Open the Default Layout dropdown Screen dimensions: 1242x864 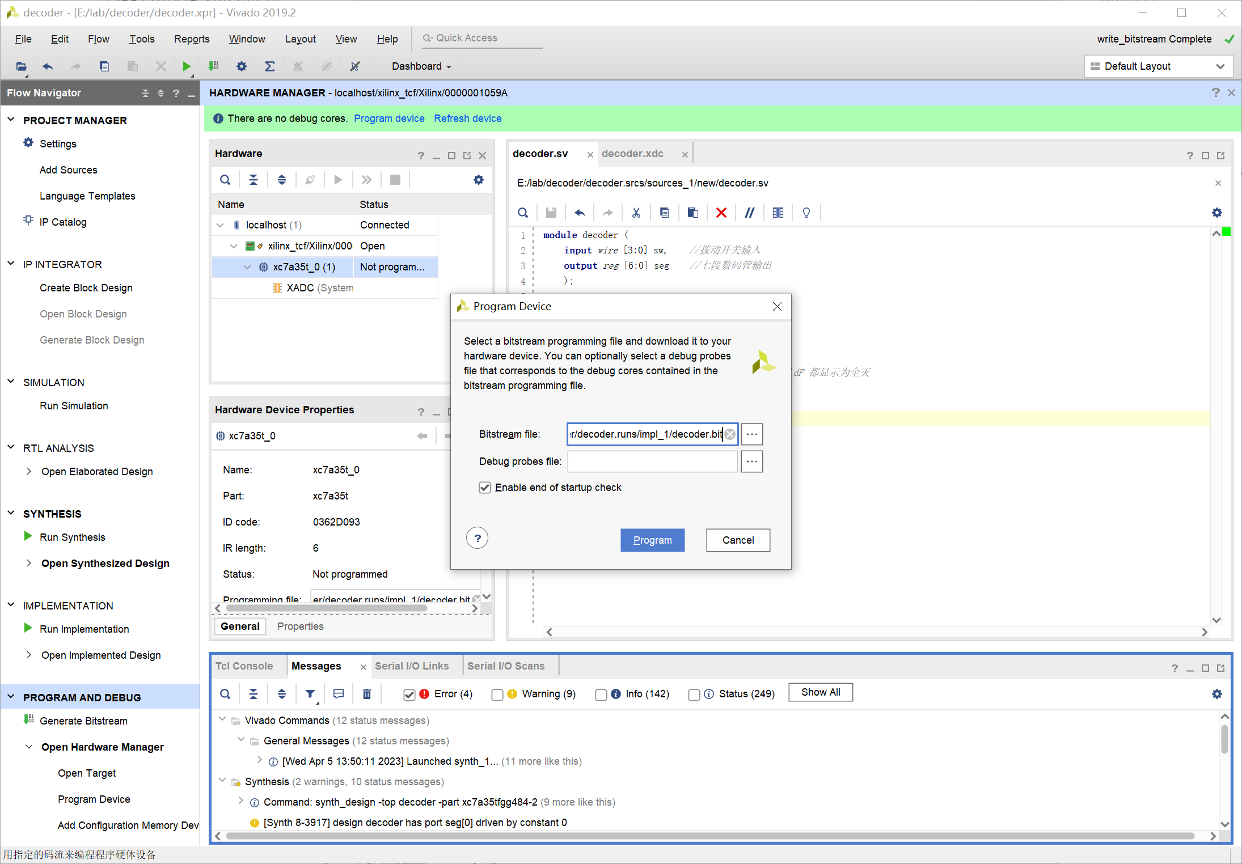pyautogui.click(x=1158, y=66)
